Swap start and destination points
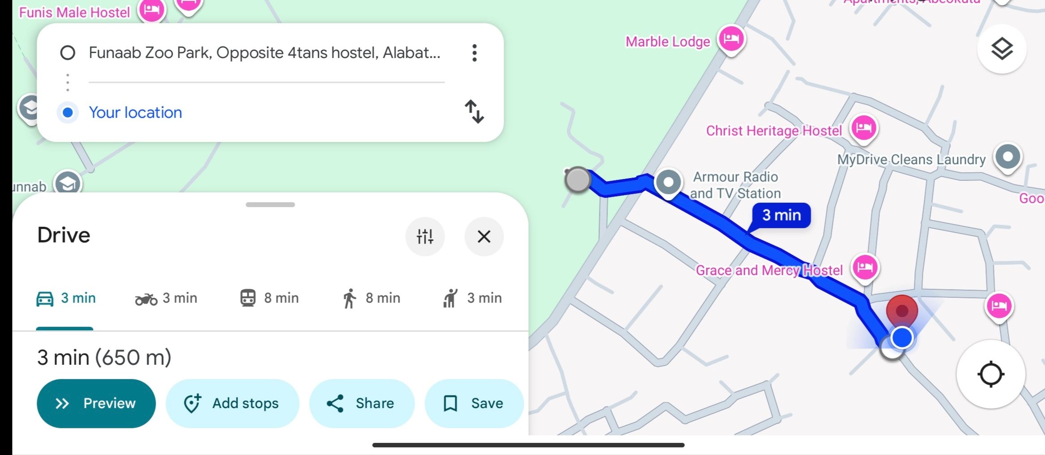 point(474,112)
